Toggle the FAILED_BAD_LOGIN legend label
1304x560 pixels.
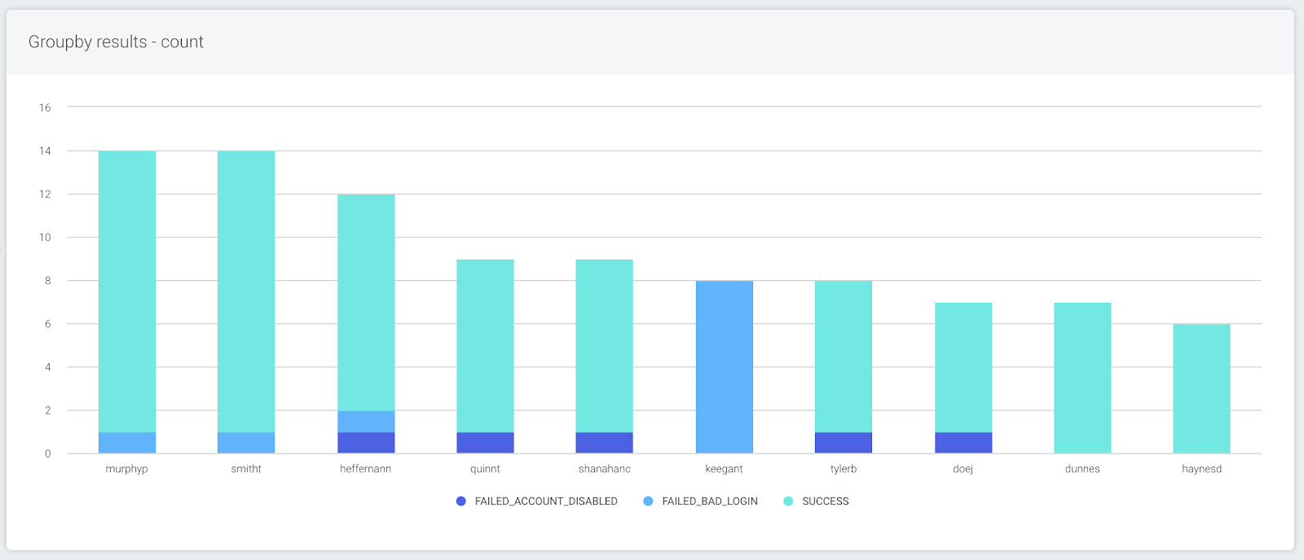coord(709,501)
